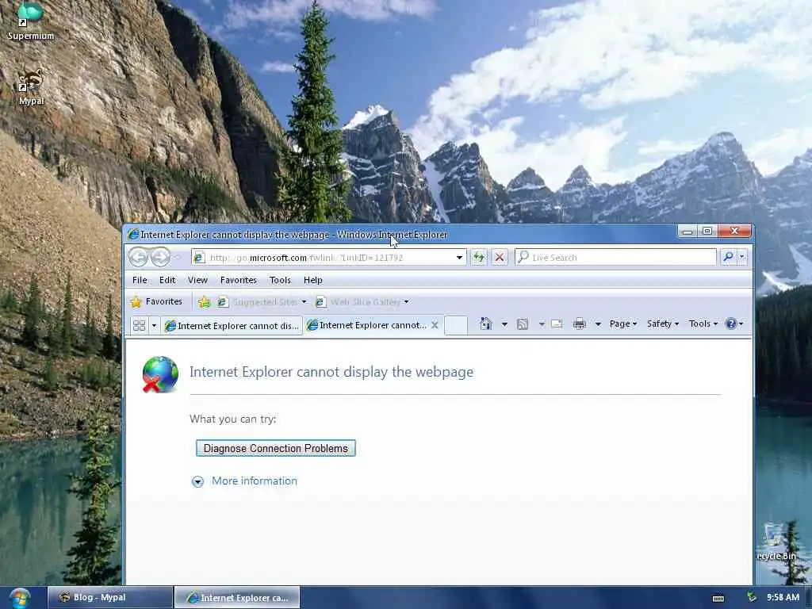Go to the Home page icon
The width and height of the screenshot is (812, 609).
tap(485, 324)
